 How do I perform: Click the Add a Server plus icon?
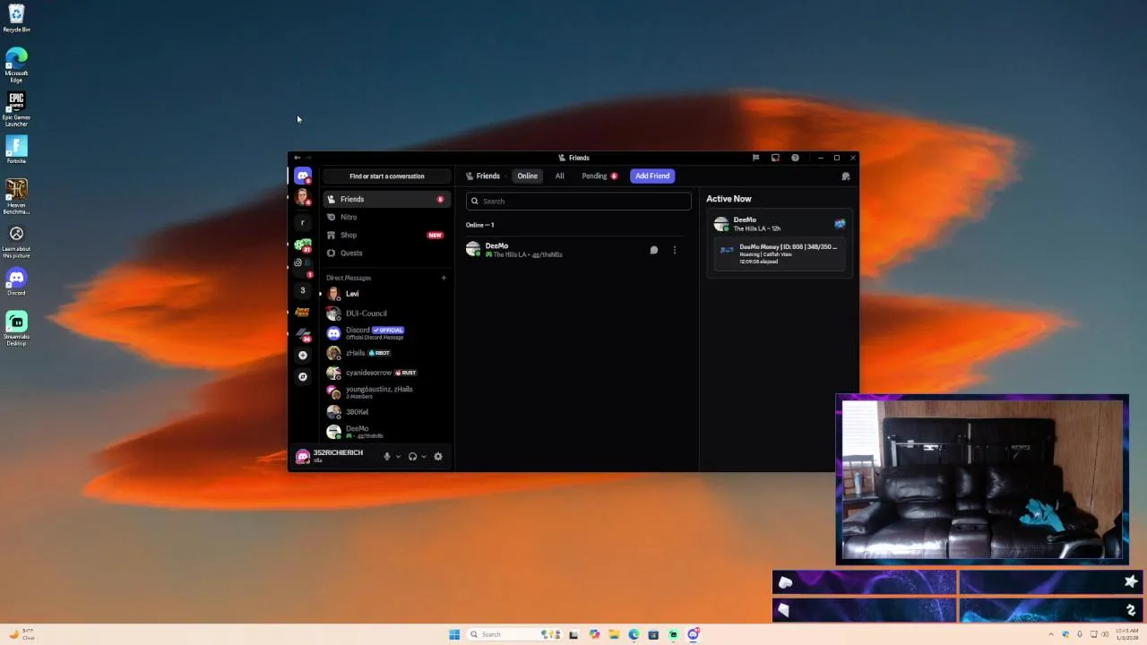pos(303,356)
